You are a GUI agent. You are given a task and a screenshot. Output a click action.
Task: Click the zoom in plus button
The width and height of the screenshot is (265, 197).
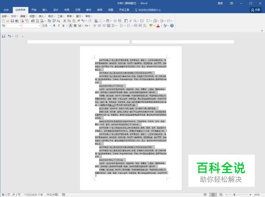250,195
